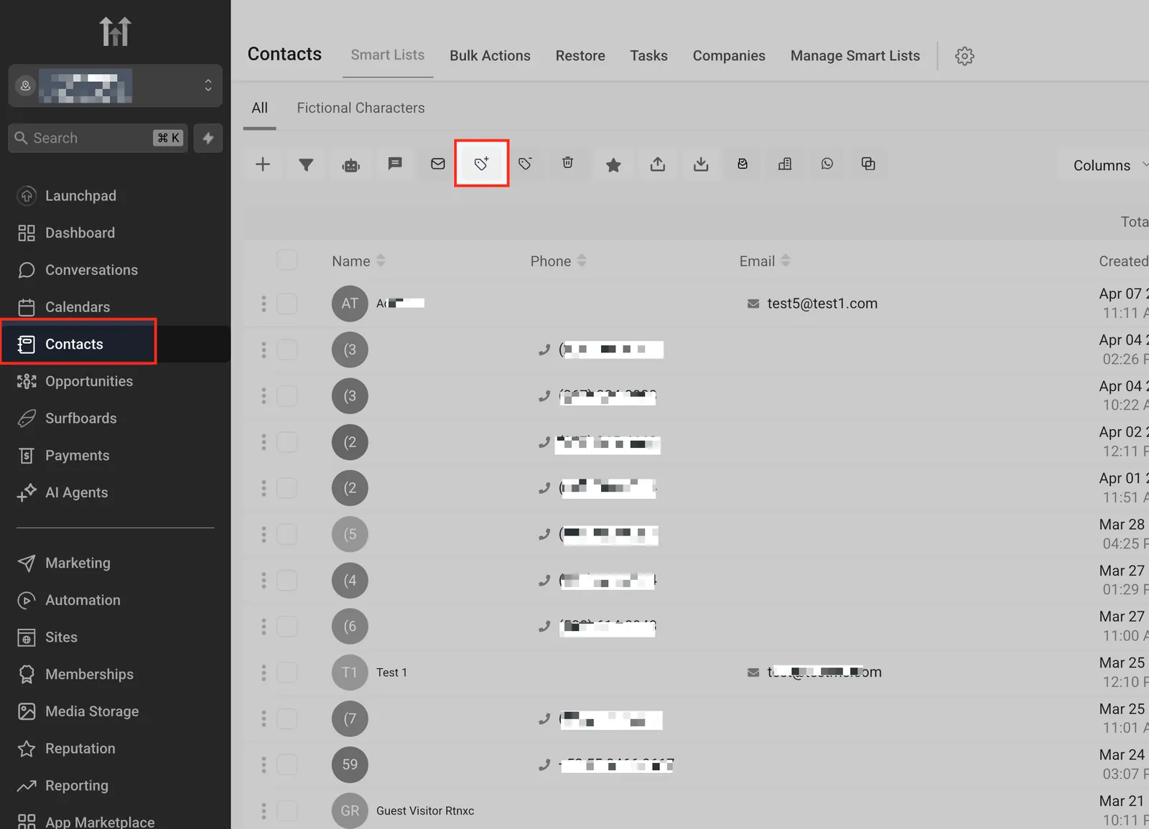Click the funnel icon in the contacts toolbar

click(x=306, y=164)
